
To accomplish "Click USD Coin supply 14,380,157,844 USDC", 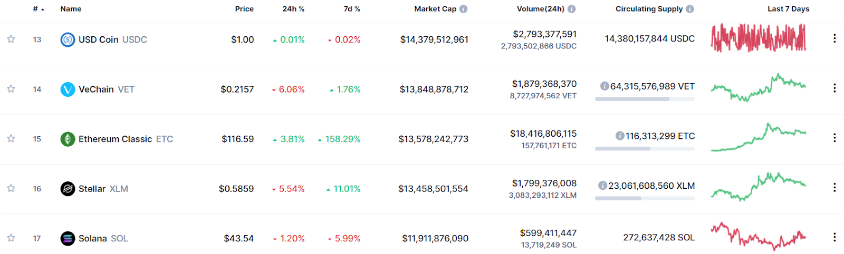I will tap(650, 39).
